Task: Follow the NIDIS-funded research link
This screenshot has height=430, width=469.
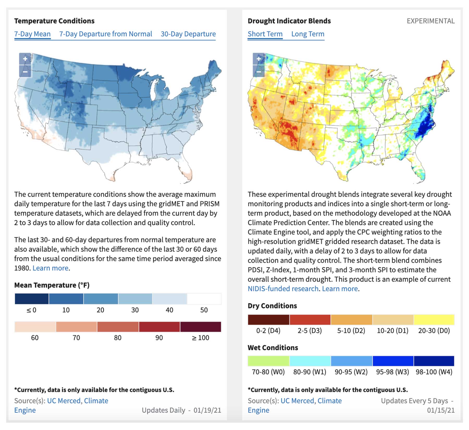Action: (283, 288)
